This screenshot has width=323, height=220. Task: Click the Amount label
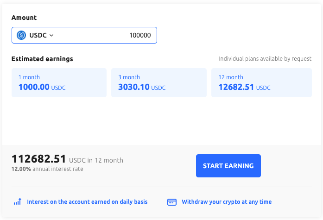(x=24, y=18)
